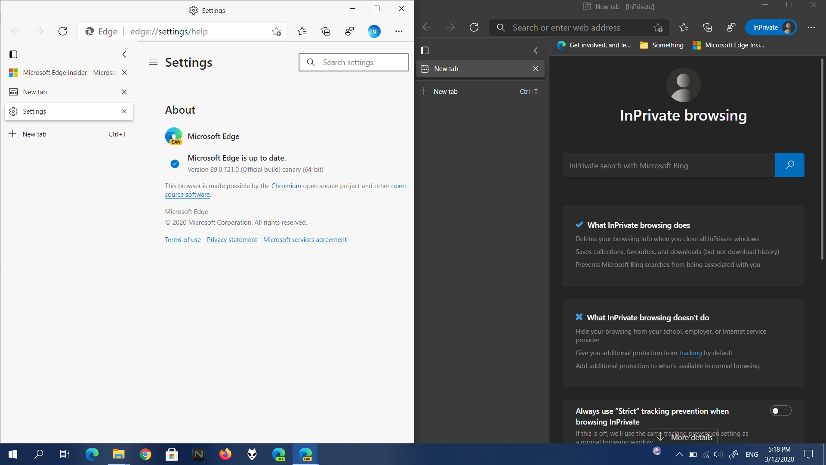
Task: Refresh the Settings page
Action: pos(63,31)
